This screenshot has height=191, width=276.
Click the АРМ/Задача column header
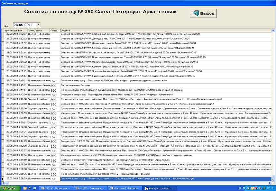pos(38,30)
